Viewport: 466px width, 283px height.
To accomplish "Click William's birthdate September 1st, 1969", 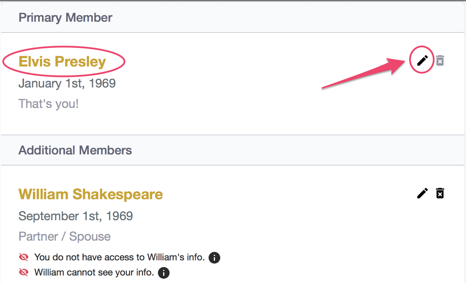I will coord(75,216).
